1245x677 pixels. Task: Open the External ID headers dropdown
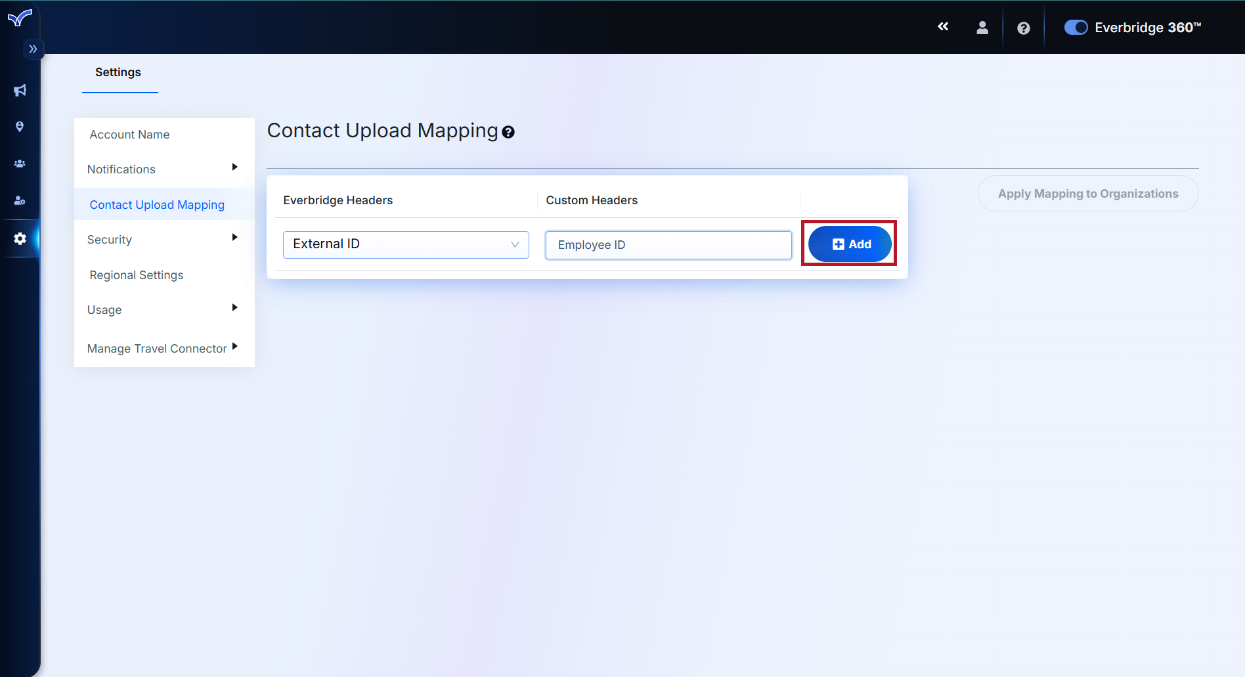click(406, 244)
